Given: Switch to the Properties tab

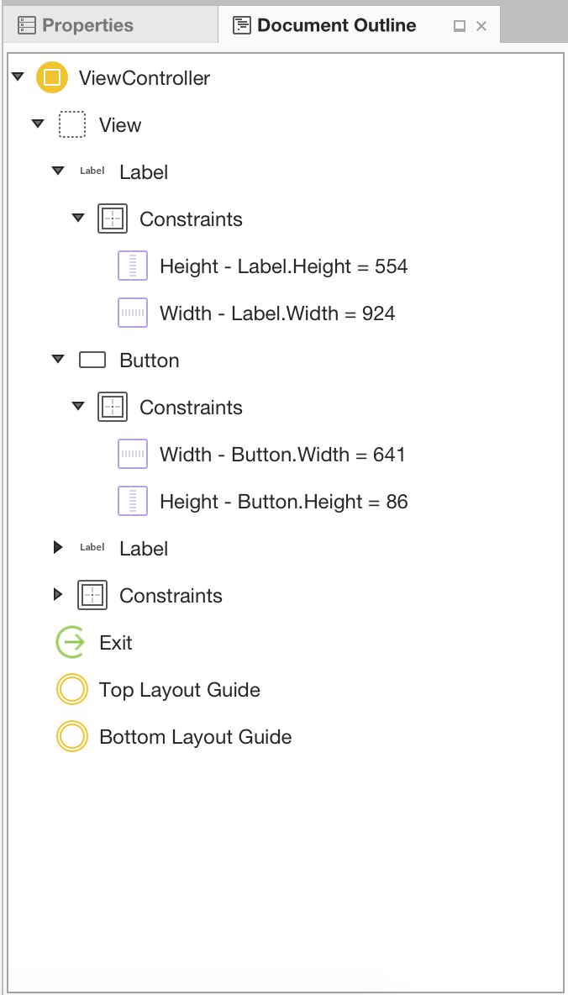Looking at the screenshot, I should coord(87,25).
